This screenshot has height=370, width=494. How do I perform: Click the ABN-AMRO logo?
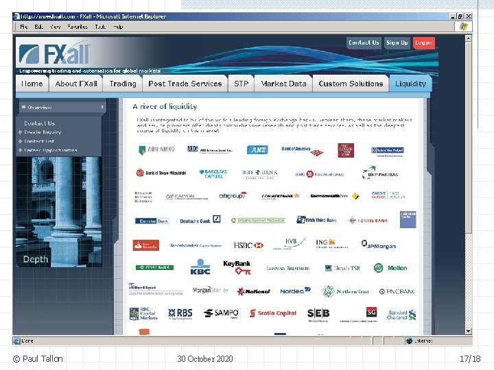pyautogui.click(x=156, y=150)
